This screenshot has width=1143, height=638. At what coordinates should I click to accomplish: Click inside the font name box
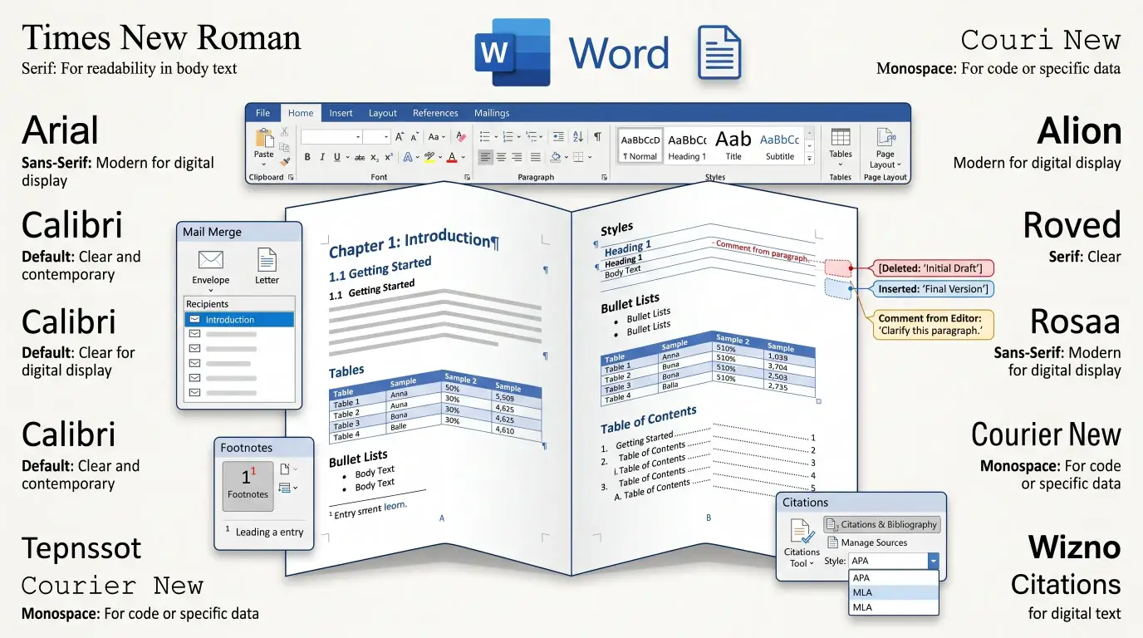332,137
